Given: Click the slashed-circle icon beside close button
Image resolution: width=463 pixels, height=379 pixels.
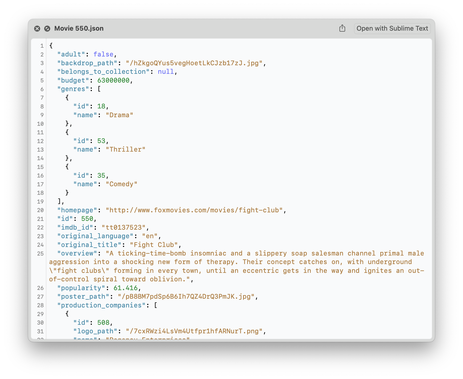Looking at the screenshot, I should point(47,28).
